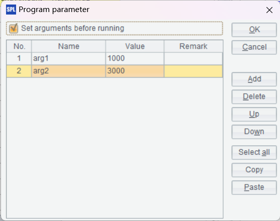
Task: Click the Name column header
Action: point(68,46)
